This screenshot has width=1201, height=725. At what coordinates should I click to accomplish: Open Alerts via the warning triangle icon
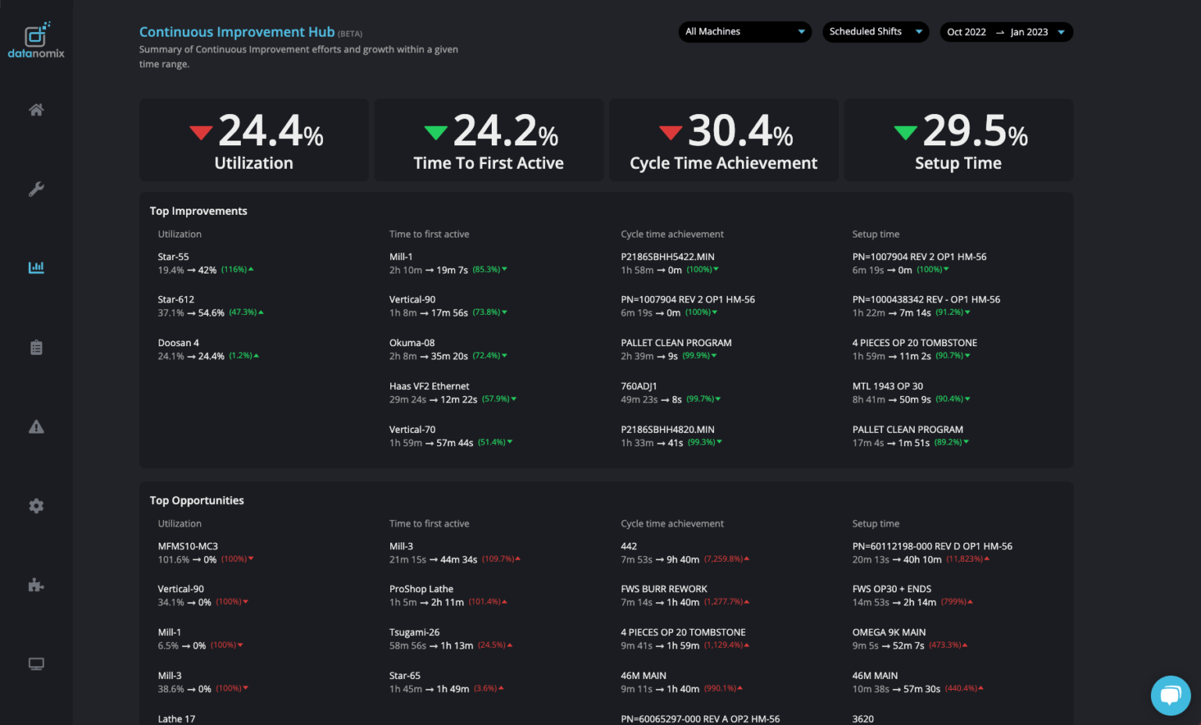(x=36, y=427)
